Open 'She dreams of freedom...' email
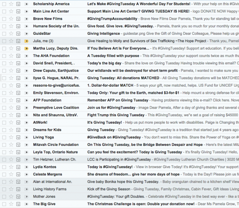The image size is (239, 208). pos(134,174)
